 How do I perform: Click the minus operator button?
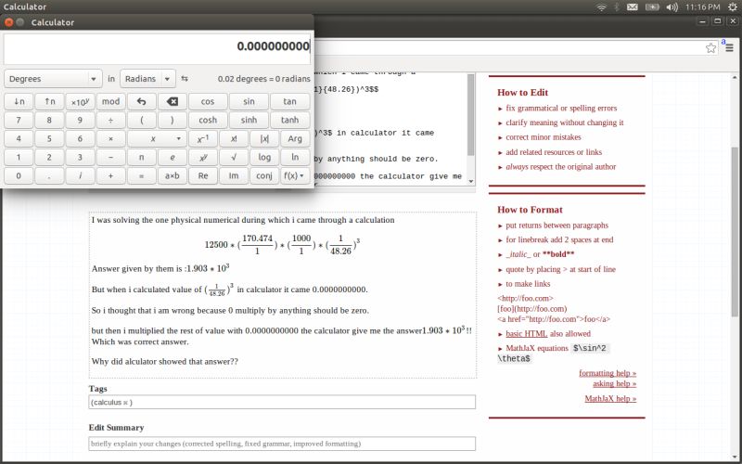tap(110, 157)
